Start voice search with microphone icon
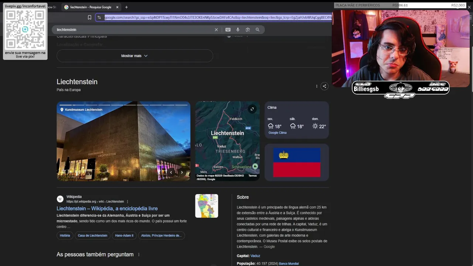 238,30
